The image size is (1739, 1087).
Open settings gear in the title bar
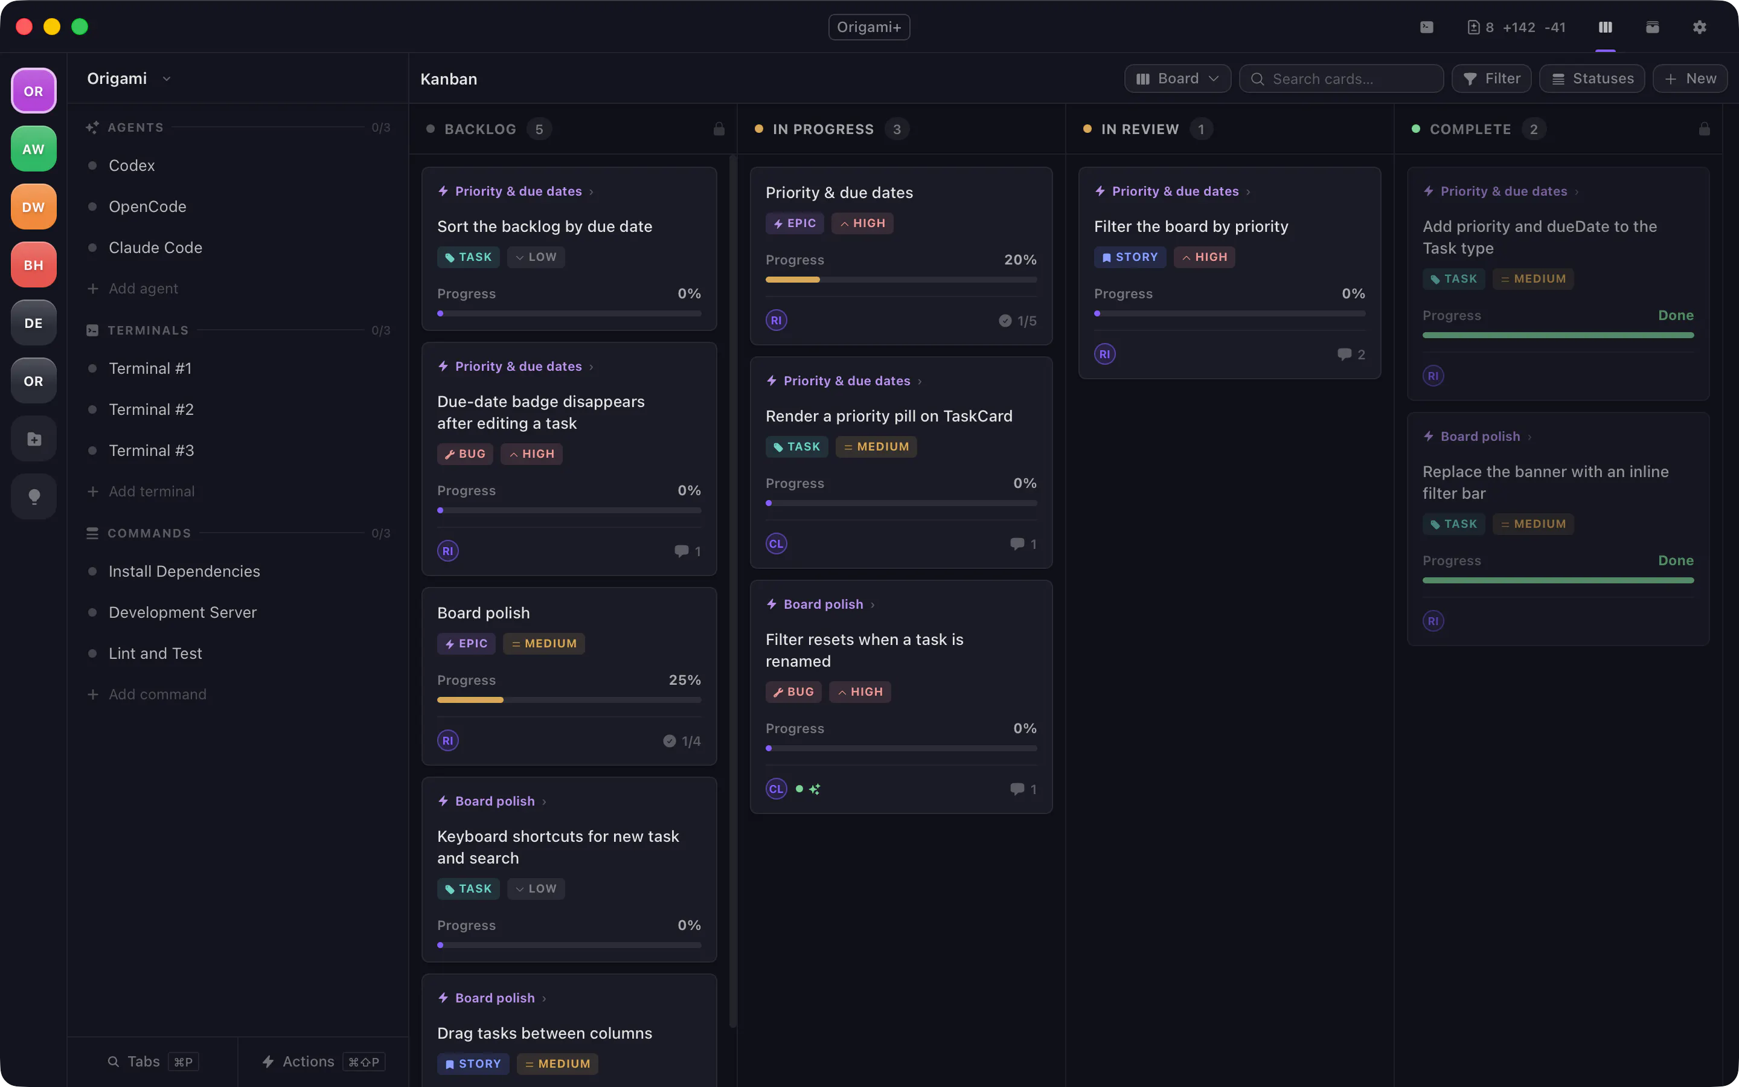1700,27
